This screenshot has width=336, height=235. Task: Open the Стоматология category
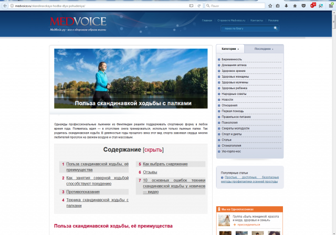pyautogui.click(x=231, y=146)
